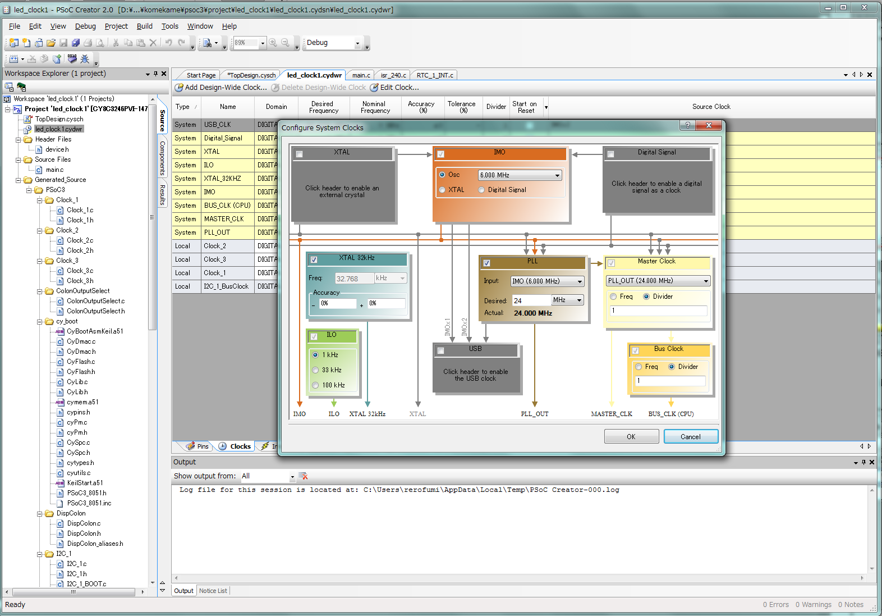Click the help question mark in dialog
882x616 pixels.
click(687, 125)
